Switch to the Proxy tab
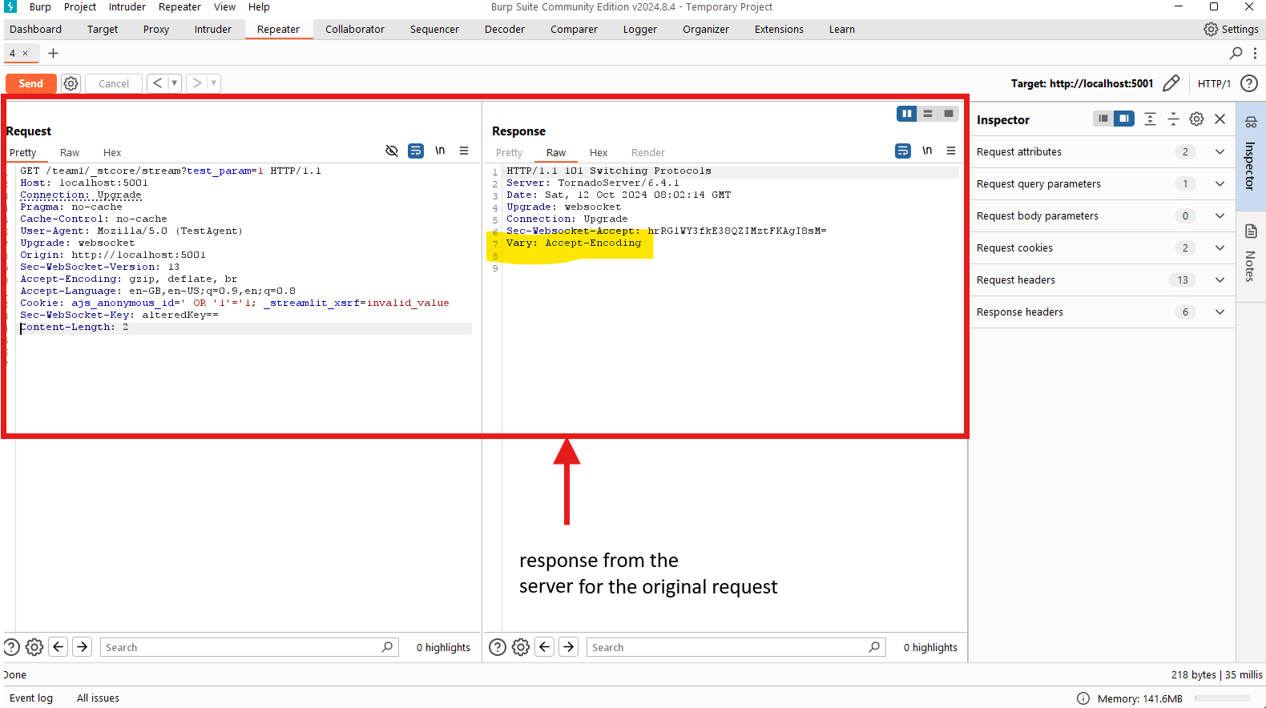Viewport: 1266px width, 708px height. coord(156,29)
